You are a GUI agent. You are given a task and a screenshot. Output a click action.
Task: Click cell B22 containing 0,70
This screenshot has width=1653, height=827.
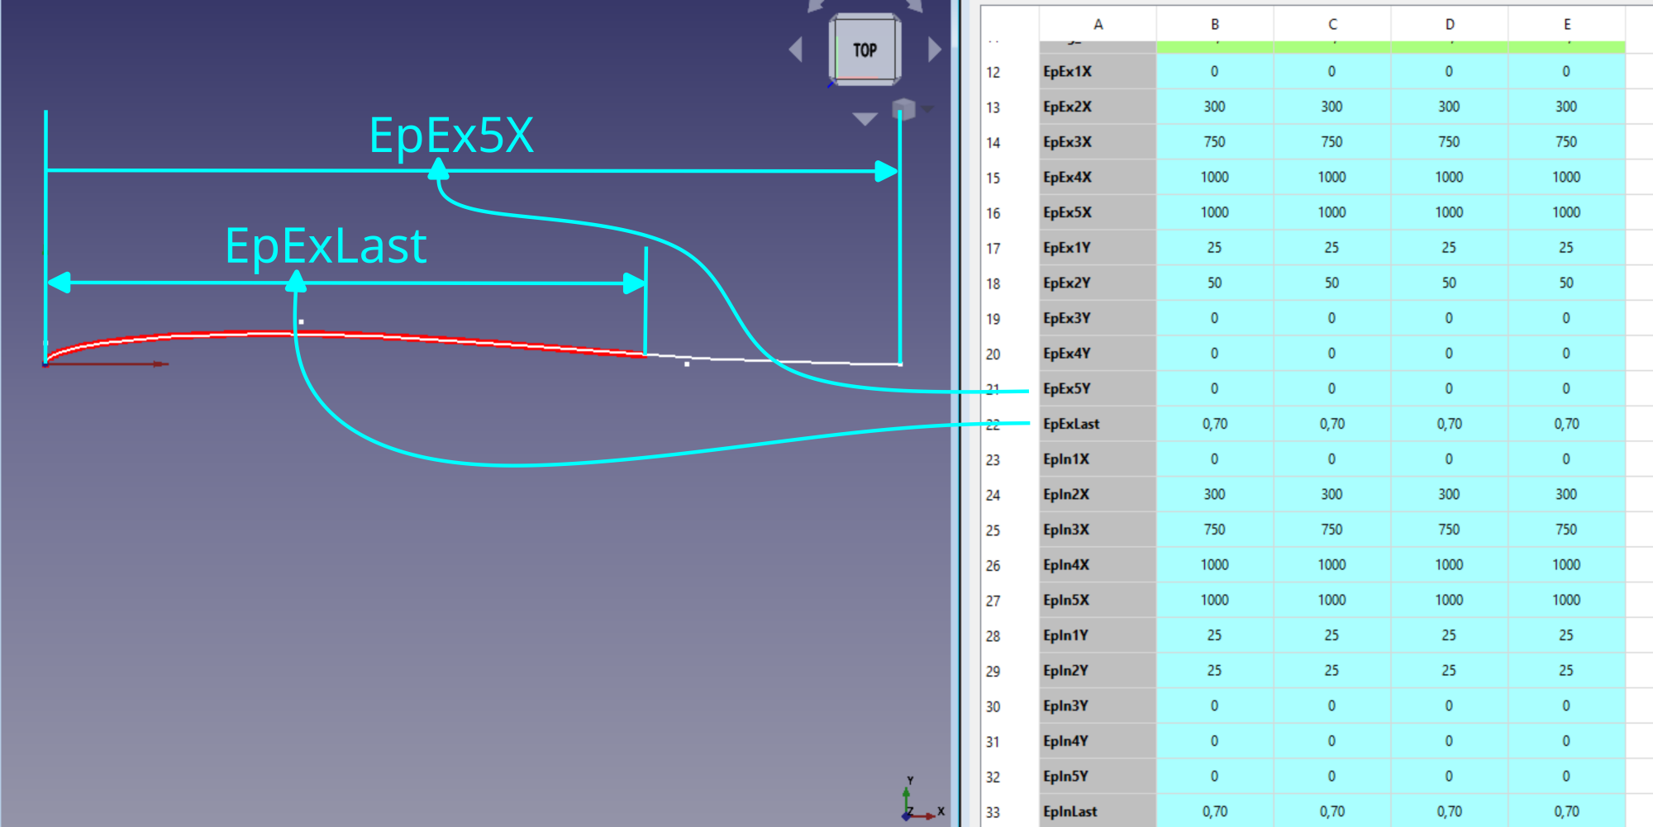click(x=1214, y=424)
